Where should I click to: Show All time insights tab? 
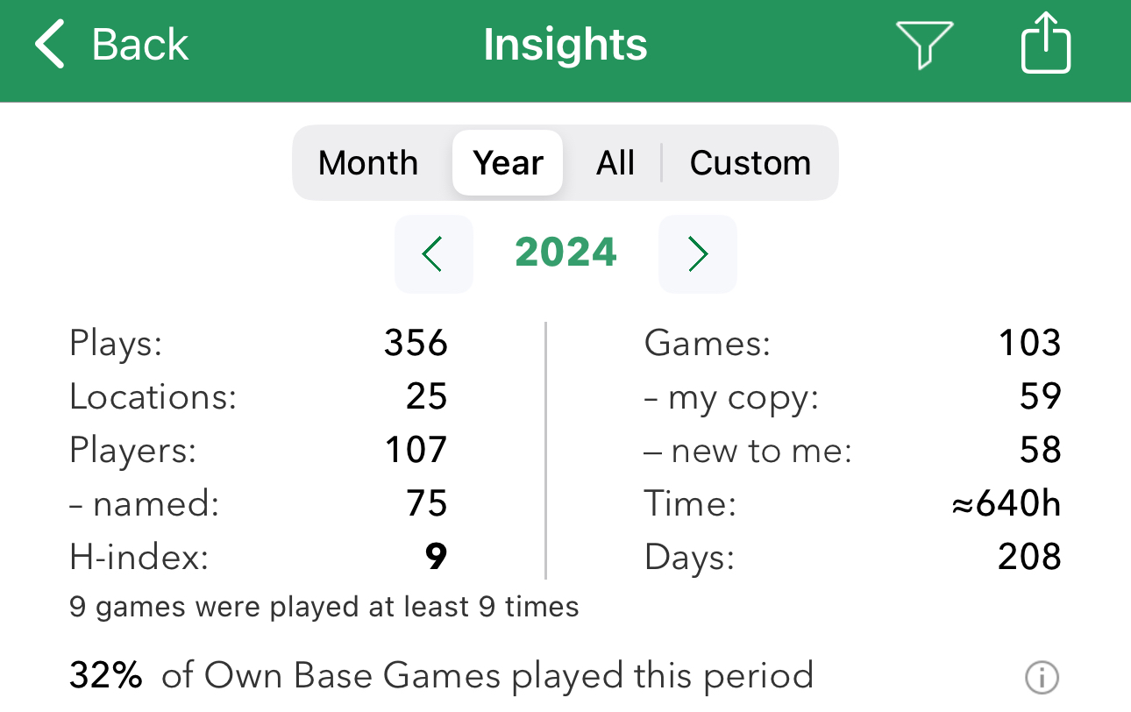point(615,163)
